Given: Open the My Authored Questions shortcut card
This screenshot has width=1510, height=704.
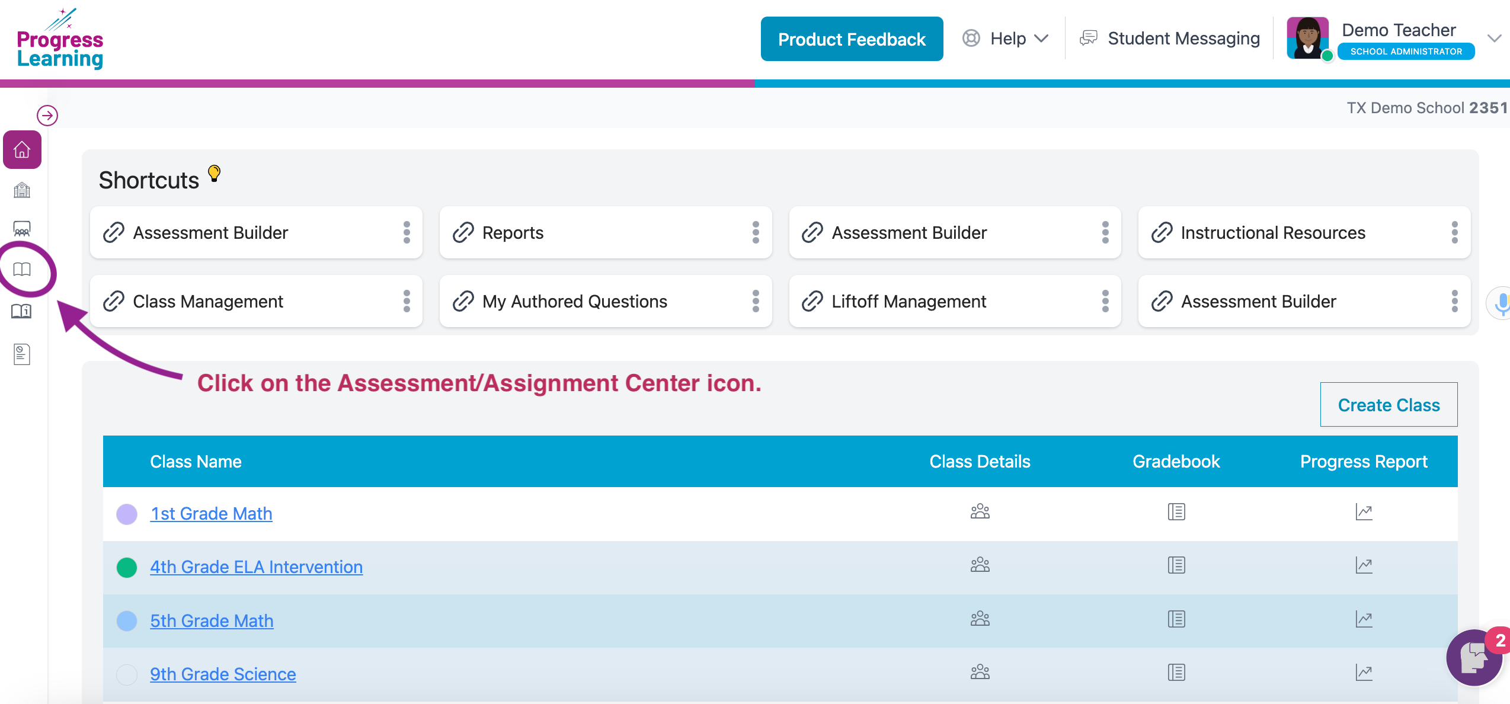Looking at the screenshot, I should coord(605,301).
